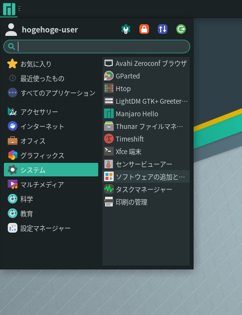Launch GParted from the system list
Screen dimensions: 242x315
coord(146,76)
